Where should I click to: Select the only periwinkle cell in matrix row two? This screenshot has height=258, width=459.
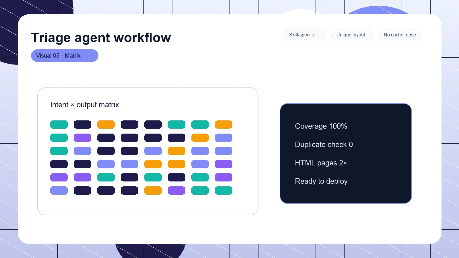click(223, 138)
